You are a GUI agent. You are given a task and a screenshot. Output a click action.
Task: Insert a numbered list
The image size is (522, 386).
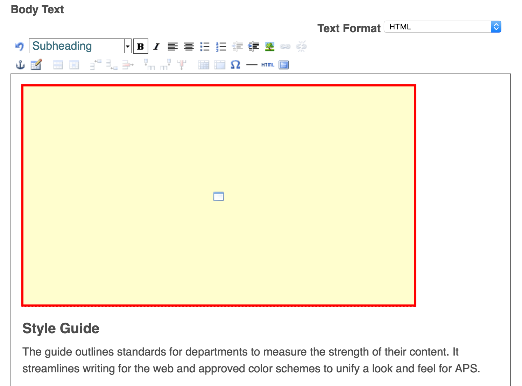click(x=221, y=46)
